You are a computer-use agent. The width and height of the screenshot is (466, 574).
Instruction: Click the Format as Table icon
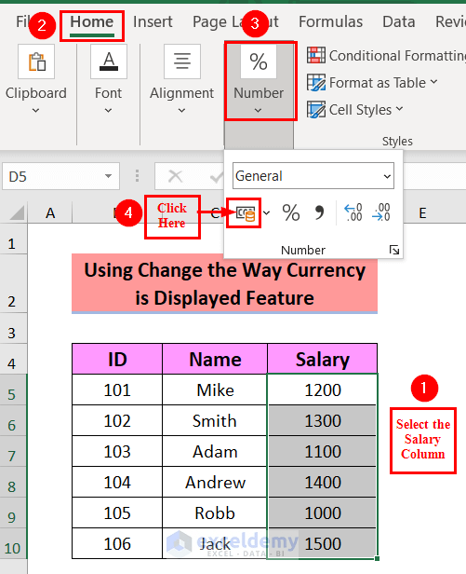point(316,82)
